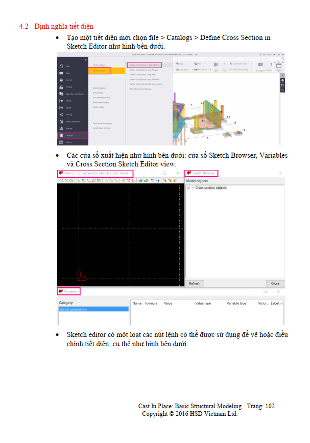Click the Value type column header
Screen dimensions: 310x443
coord(203,303)
